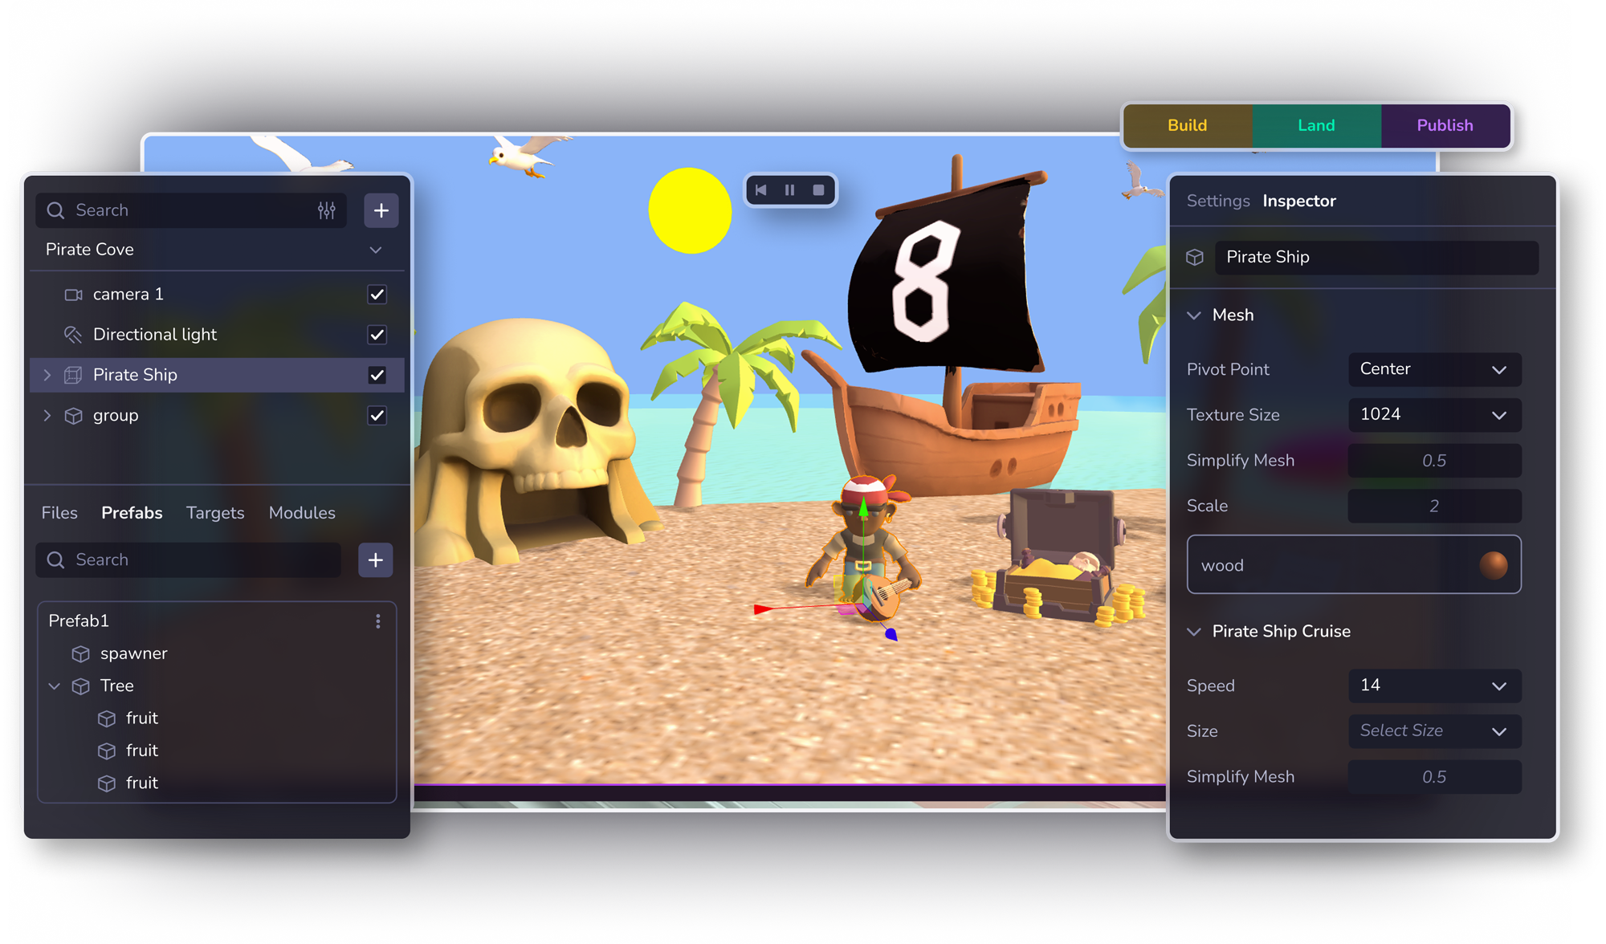Pause the scene preview

[789, 190]
